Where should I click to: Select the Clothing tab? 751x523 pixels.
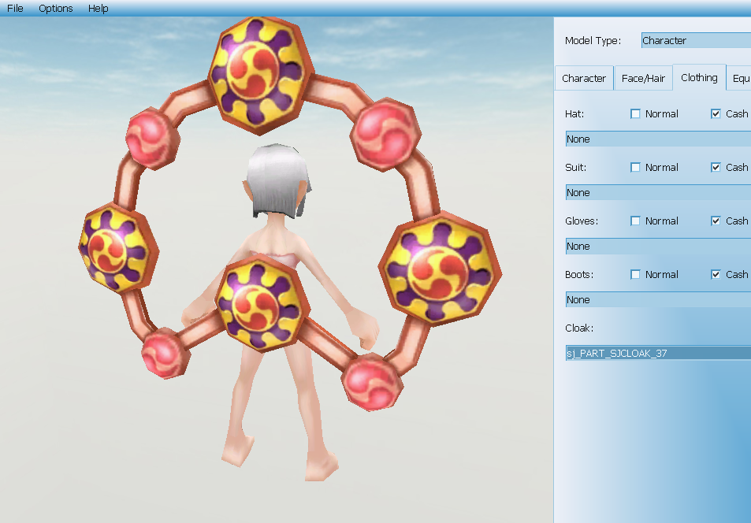[699, 78]
